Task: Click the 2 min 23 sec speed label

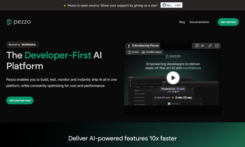Action: (184, 98)
